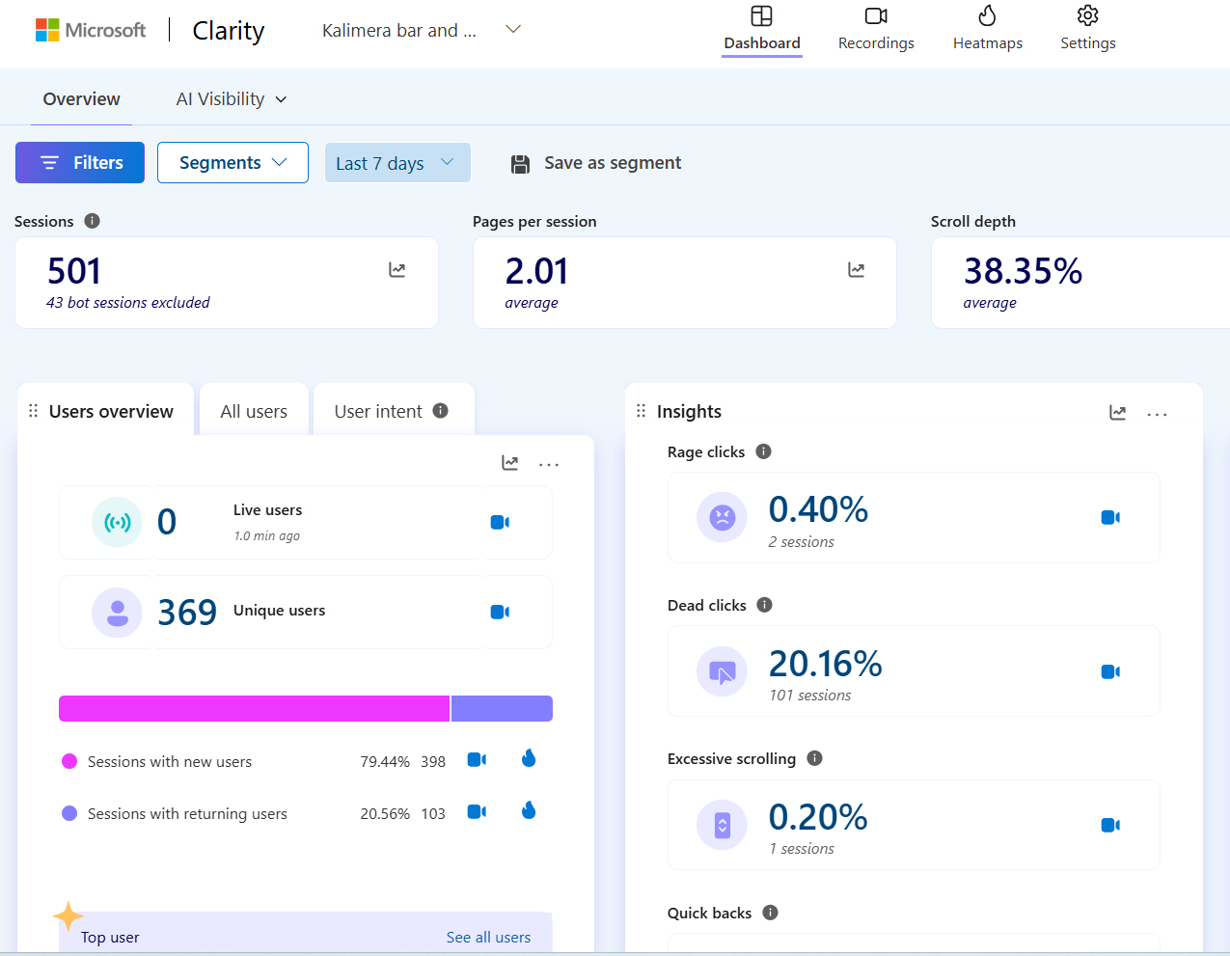Open Settings from the top bar
This screenshot has width=1230, height=956.
[x=1088, y=29]
